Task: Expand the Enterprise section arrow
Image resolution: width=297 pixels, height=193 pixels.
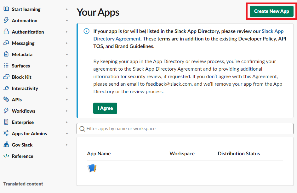Action: [x=67, y=122]
